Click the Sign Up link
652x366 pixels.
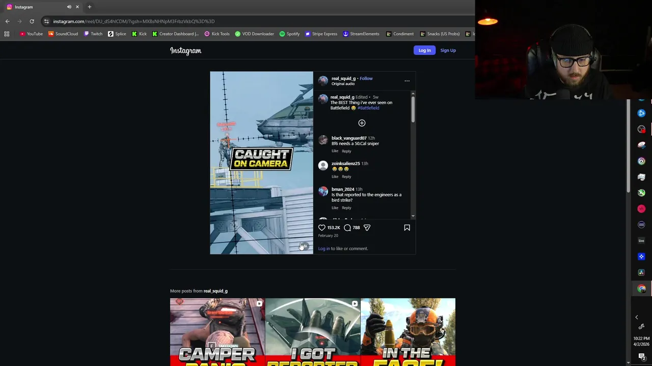pos(448,50)
